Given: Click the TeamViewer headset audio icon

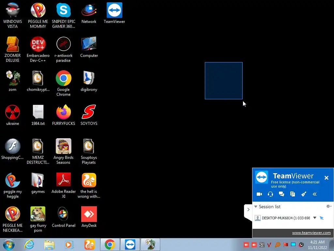Looking at the screenshot, I should [270, 194].
